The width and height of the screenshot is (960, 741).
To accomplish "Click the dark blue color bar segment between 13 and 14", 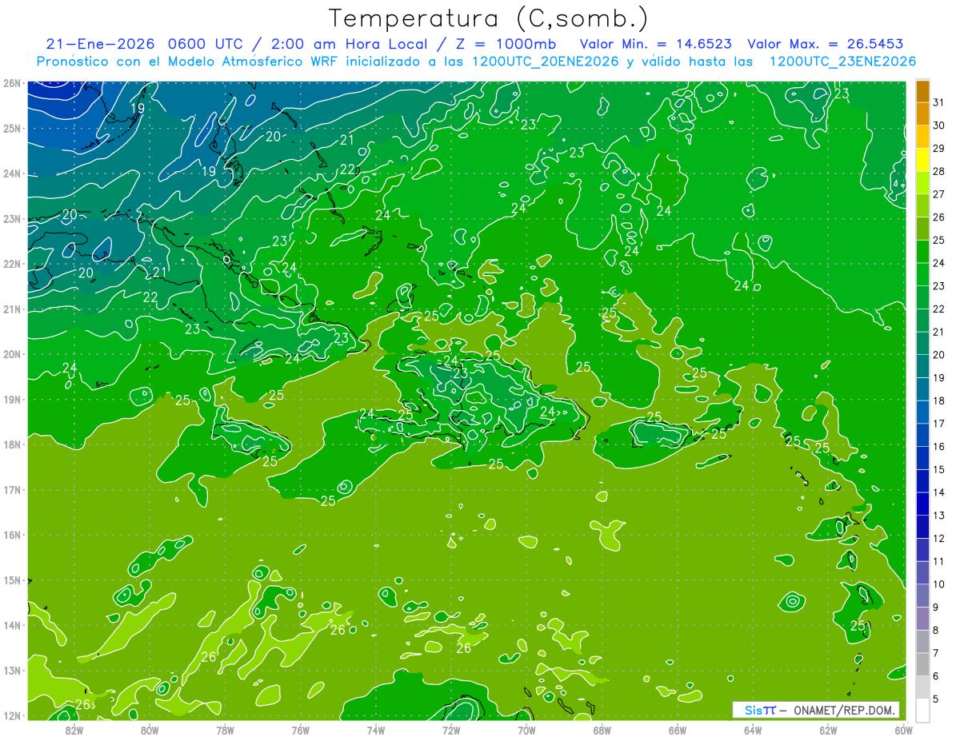I will [x=922, y=504].
